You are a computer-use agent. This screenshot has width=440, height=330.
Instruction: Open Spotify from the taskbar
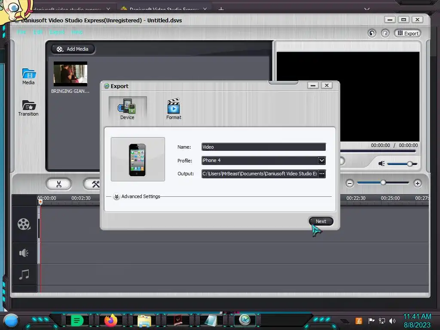coord(77,321)
